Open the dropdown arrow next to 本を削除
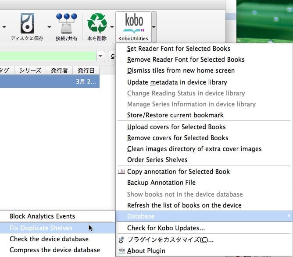The image size is (293, 257). [x=112, y=26]
